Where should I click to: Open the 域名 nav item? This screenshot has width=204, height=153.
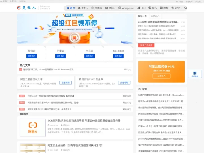pyautogui.click(x=153, y=8)
